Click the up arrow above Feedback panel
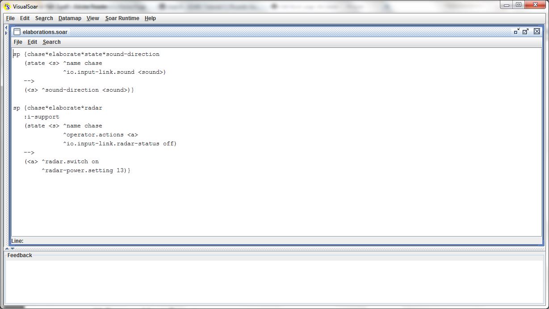The width and height of the screenshot is (549, 309). (x=7, y=249)
